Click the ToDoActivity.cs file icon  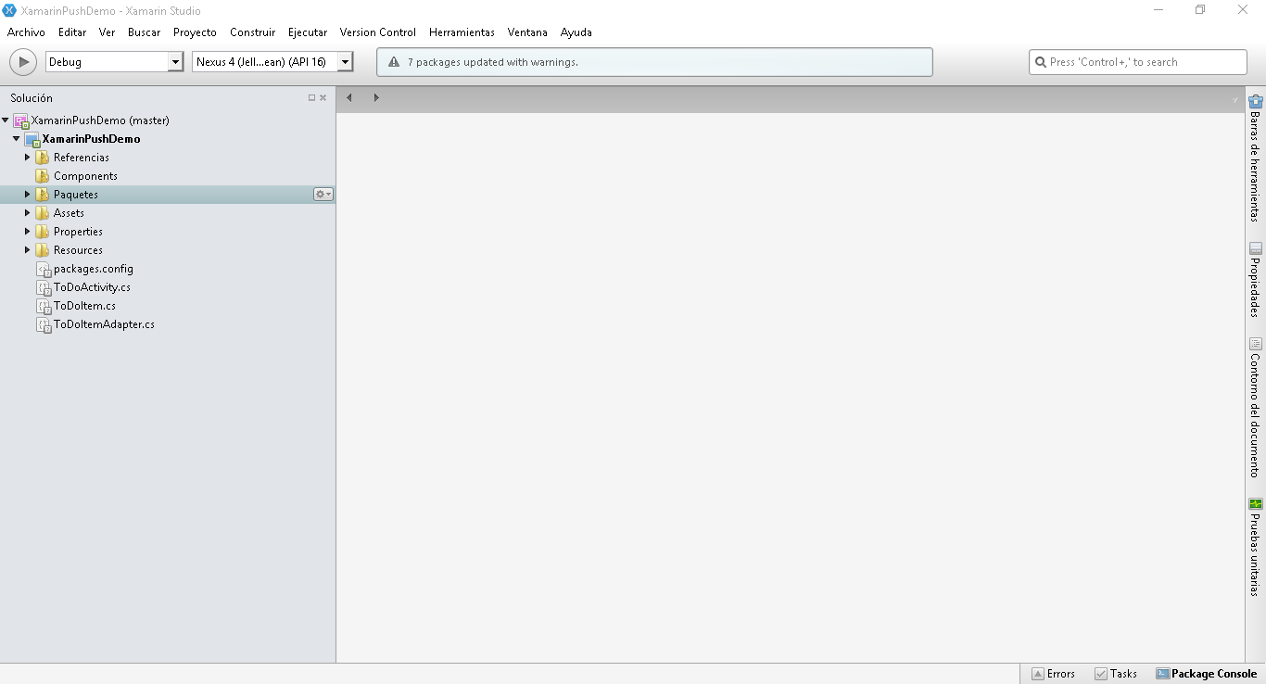(44, 287)
